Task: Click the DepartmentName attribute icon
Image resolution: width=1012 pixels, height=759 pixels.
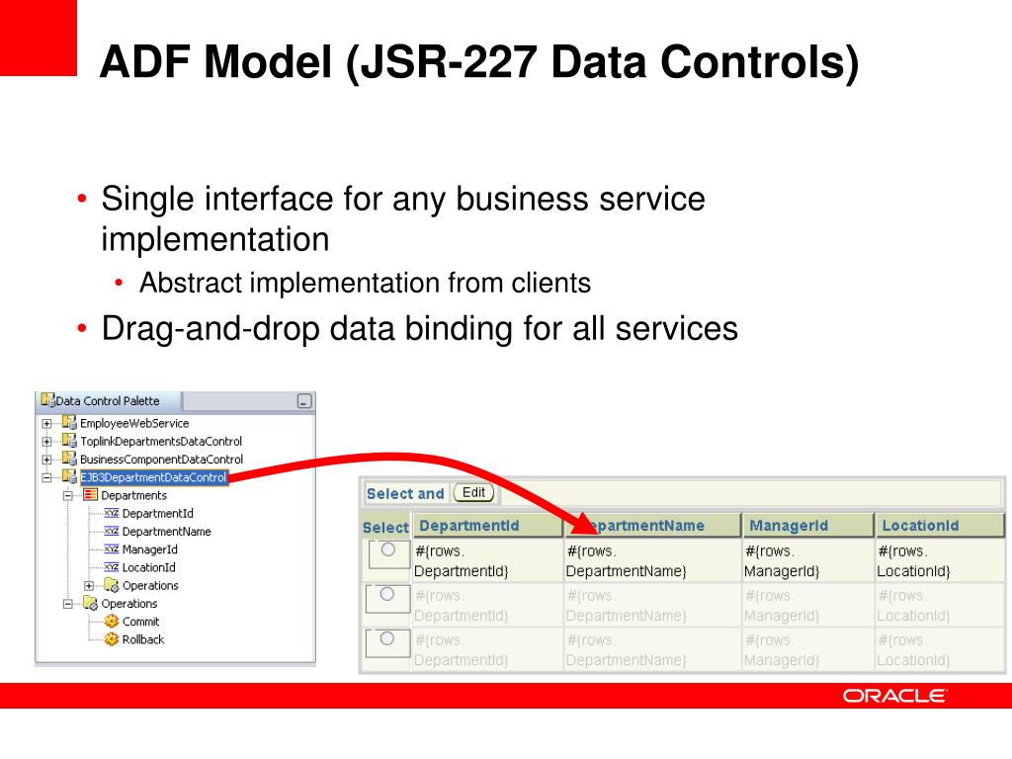Action: coord(112,531)
